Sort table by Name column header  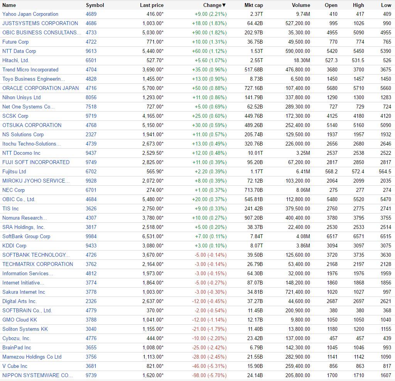pyautogui.click(x=9, y=5)
